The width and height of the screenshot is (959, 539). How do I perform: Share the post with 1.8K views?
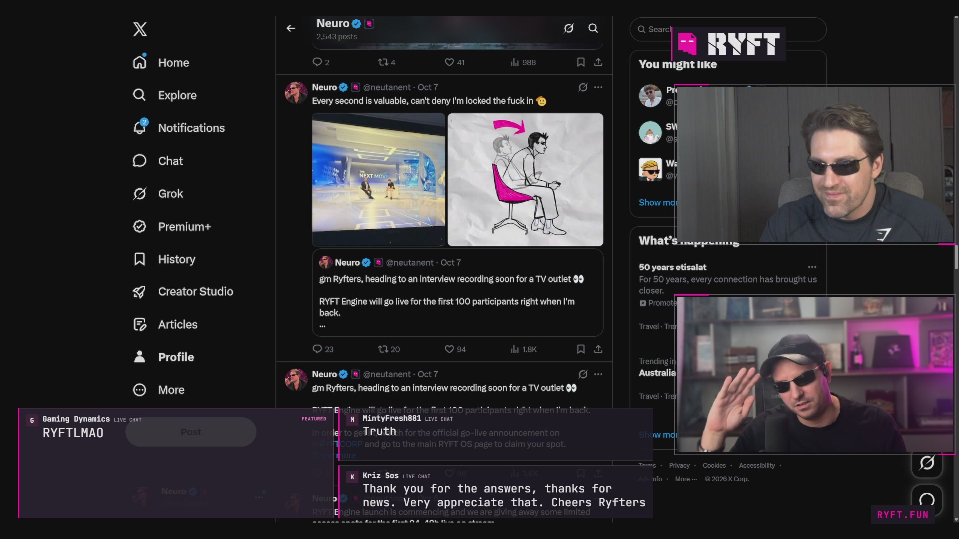pos(598,349)
